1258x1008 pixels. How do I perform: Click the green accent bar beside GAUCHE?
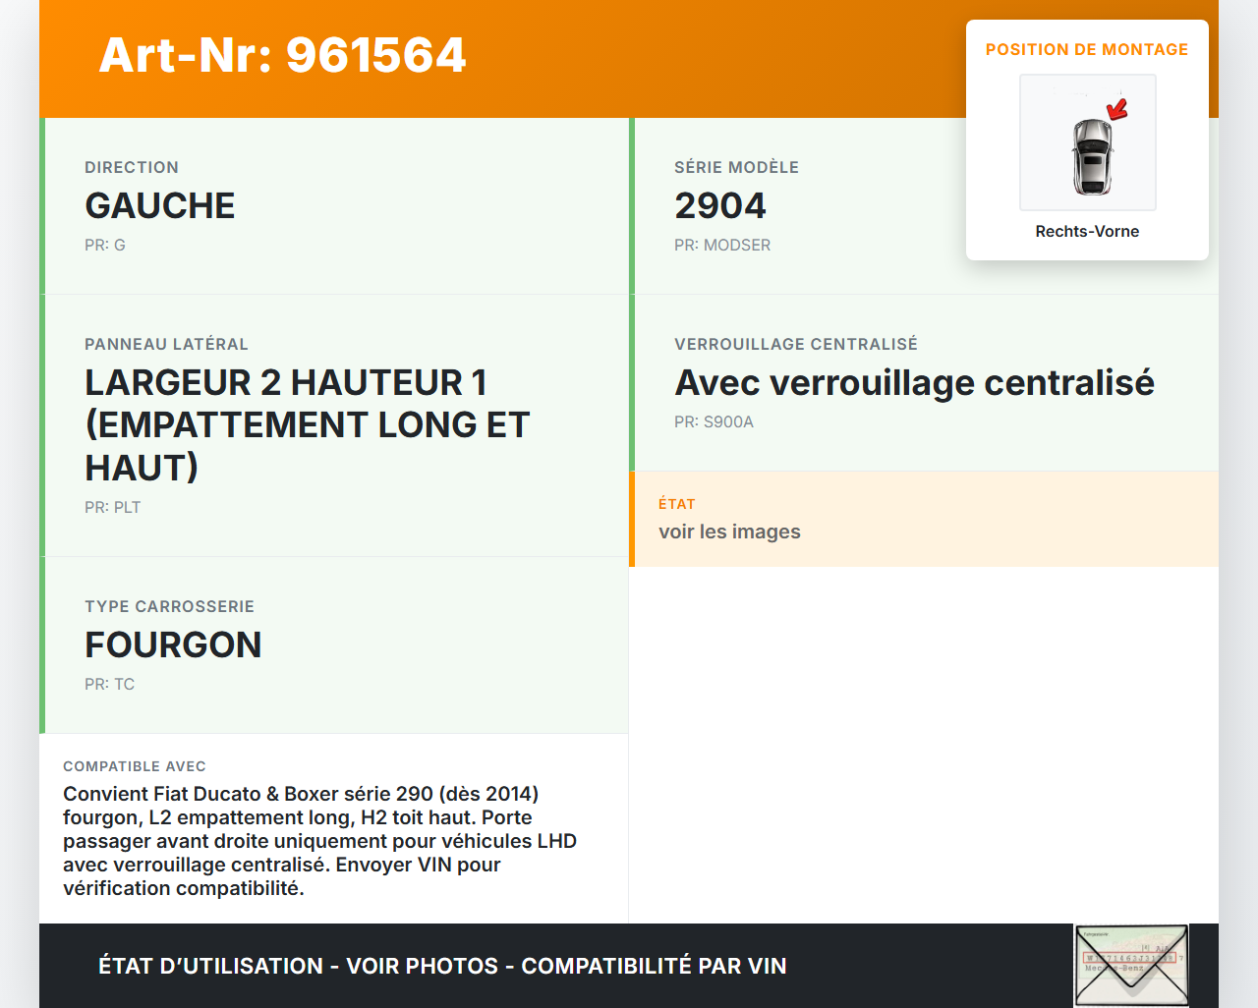click(41, 205)
